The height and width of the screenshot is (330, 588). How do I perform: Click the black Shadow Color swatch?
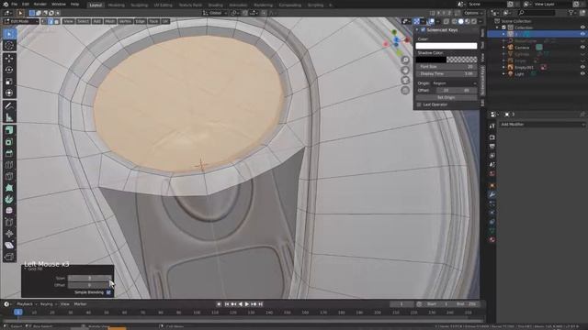(x=447, y=60)
